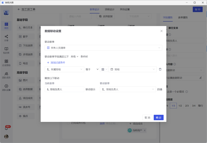
Task: Switch to the 流程设计 tab
Action: (x=109, y=9)
